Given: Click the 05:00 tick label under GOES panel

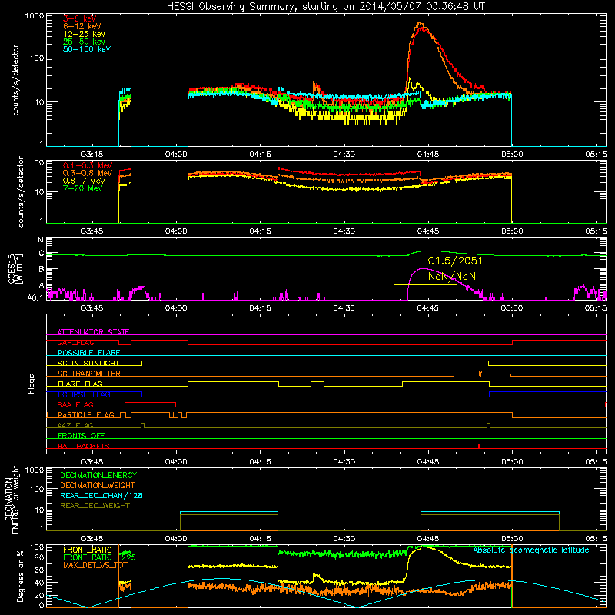Looking at the screenshot, I should point(512,308).
